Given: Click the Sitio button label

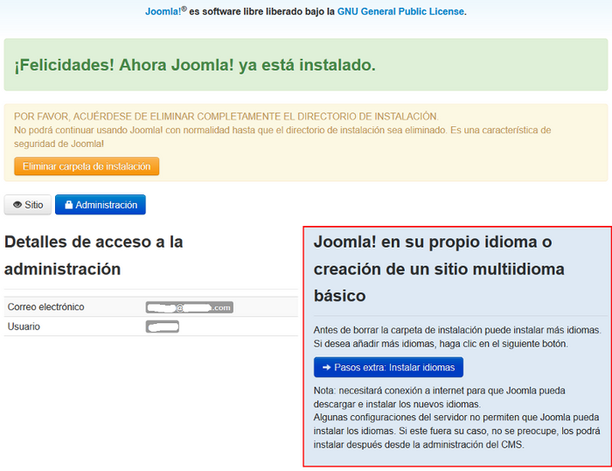Looking at the screenshot, I should click(x=33, y=205).
